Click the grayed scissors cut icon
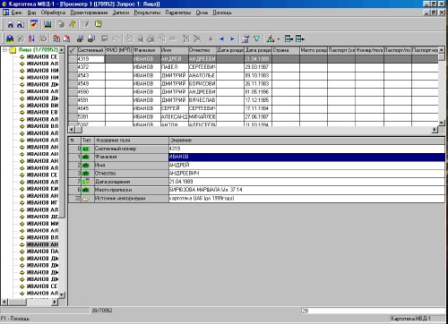The image size is (448, 324). pyautogui.click(x=197, y=38)
